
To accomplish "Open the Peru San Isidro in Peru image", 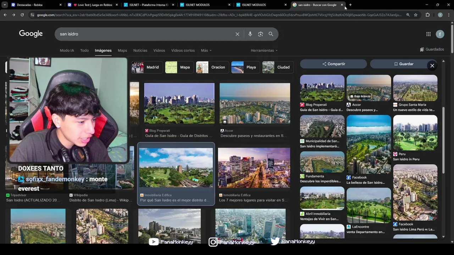I will click(415, 132).
